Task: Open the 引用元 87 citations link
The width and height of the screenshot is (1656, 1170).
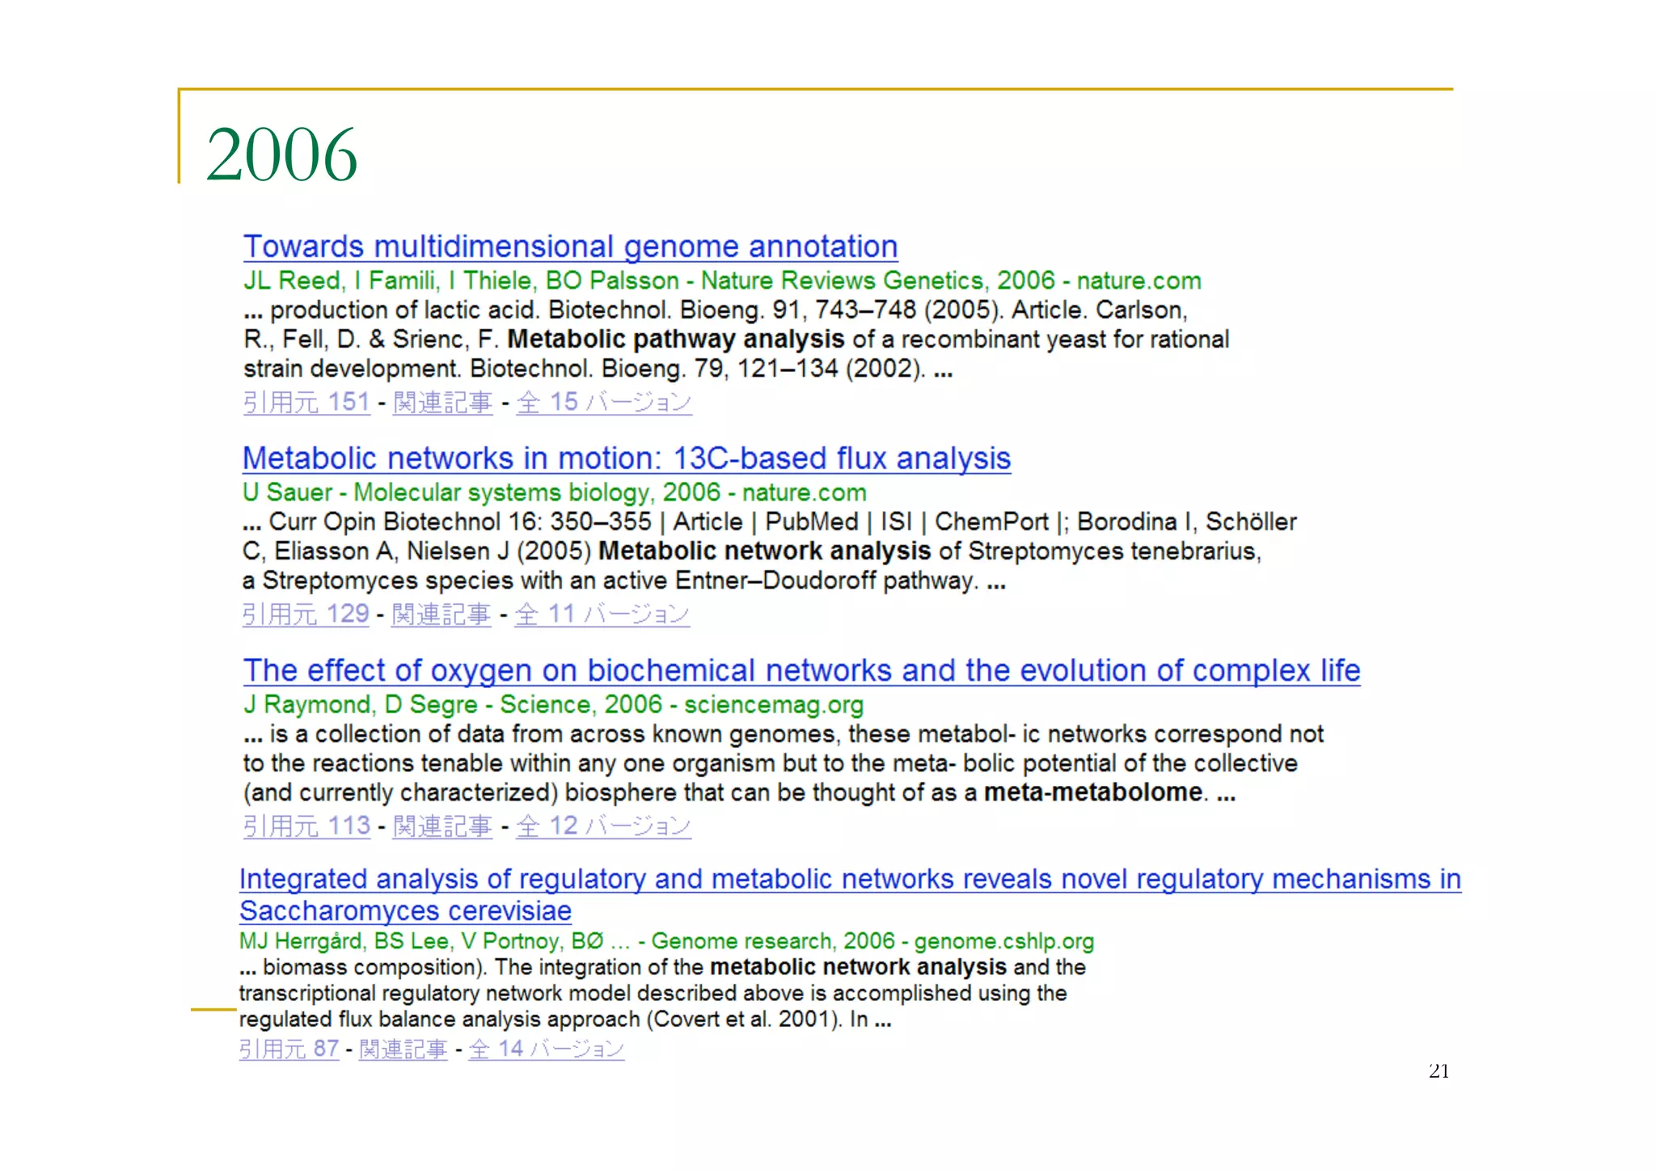Action: coord(289,1049)
